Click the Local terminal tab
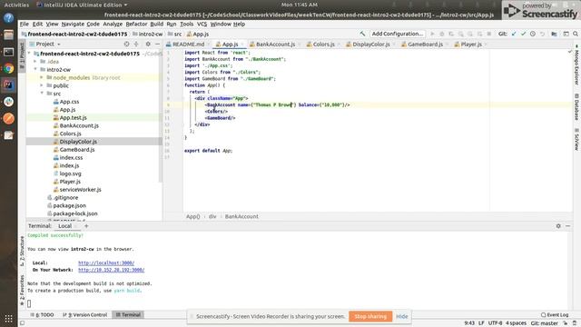Image resolution: width=581 pixels, height=327 pixels. coord(64,226)
